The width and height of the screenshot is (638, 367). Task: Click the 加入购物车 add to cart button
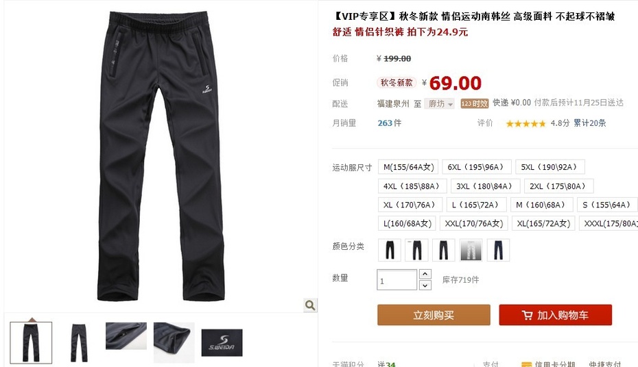(x=556, y=315)
